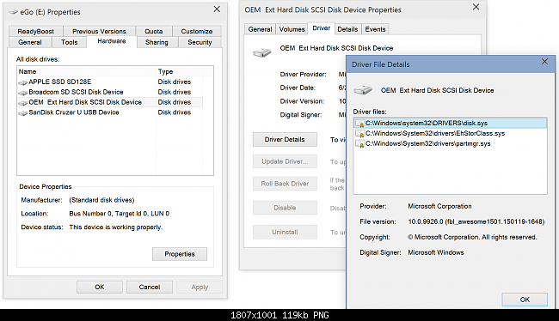Open the Previous Versions tab
This screenshot has width=559, height=321.
tap(99, 31)
